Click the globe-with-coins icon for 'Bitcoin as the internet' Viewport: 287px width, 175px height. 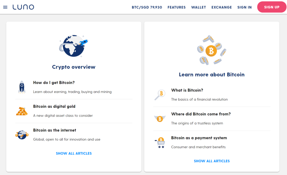click(22, 135)
